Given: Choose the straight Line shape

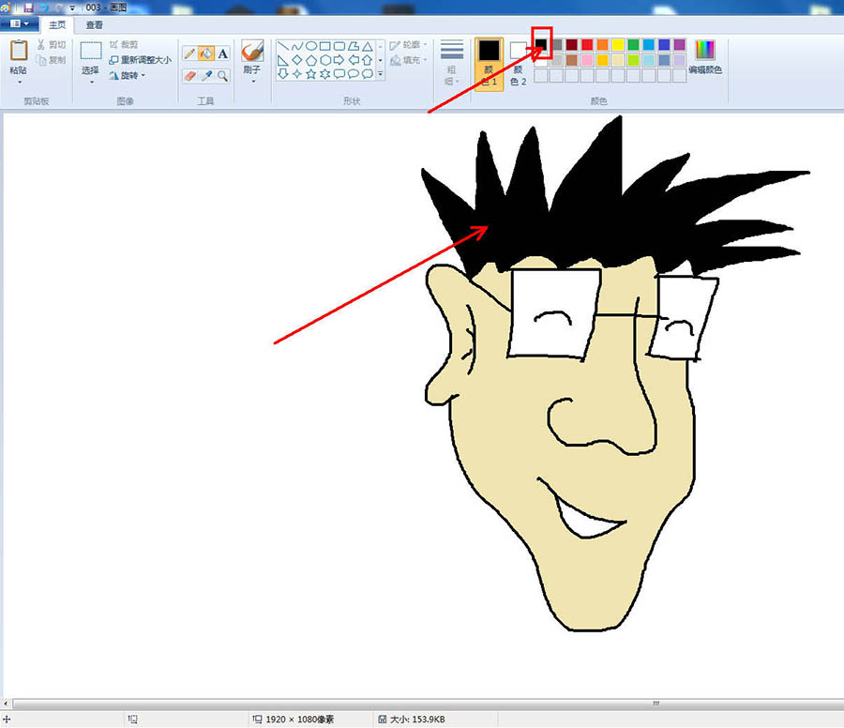Looking at the screenshot, I should coord(283,46).
